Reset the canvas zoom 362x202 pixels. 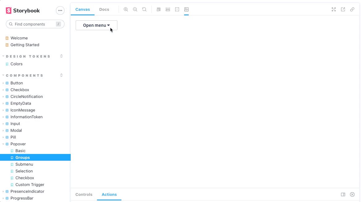coord(144,10)
